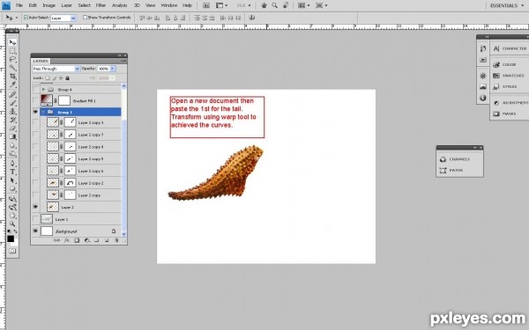Image resolution: width=529 pixels, height=330 pixels.
Task: Toggle the Auto-Select checkbox
Action: 26,18
